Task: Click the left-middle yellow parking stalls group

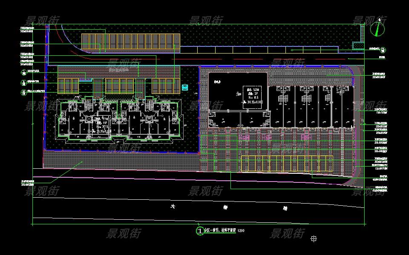Action: point(118,85)
